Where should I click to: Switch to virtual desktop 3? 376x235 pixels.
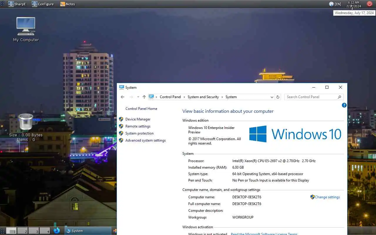pyautogui.click(x=33, y=231)
